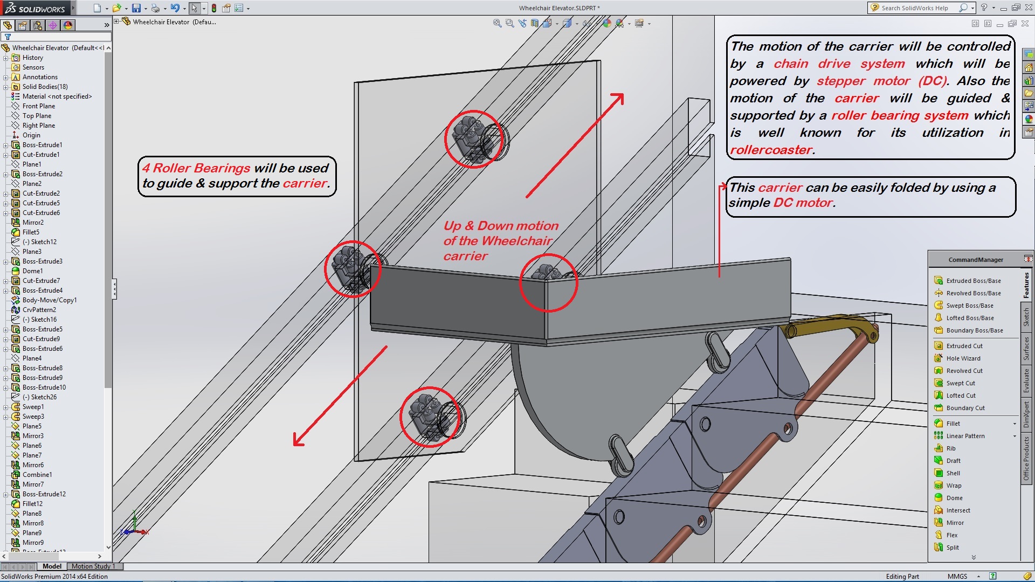This screenshot has width=1035, height=582.
Task: Switch to the Sketch CommandManager tab
Action: click(1026, 317)
